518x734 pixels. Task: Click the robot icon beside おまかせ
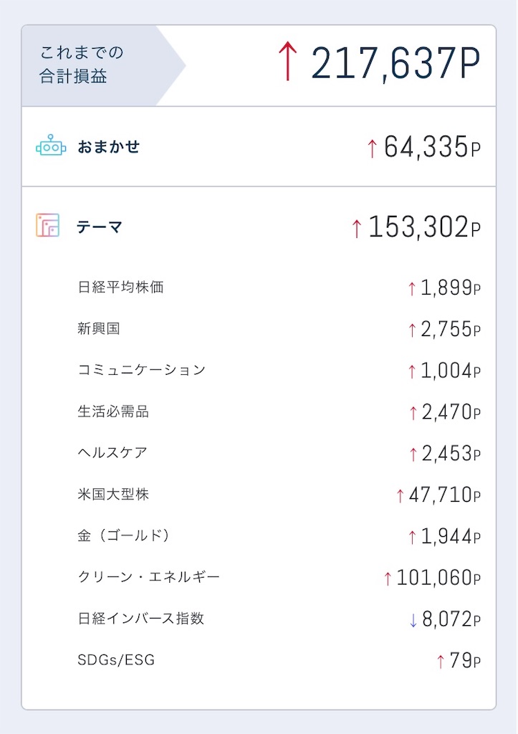point(51,146)
